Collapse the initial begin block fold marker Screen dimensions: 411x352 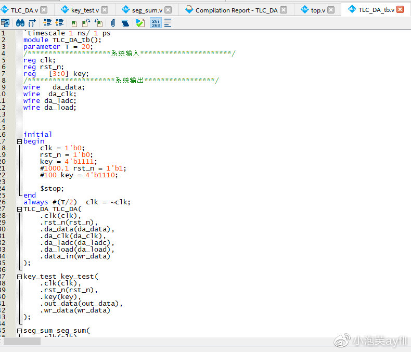click(x=19, y=142)
